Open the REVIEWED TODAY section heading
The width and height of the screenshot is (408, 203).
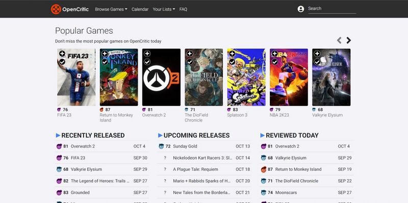(292, 135)
